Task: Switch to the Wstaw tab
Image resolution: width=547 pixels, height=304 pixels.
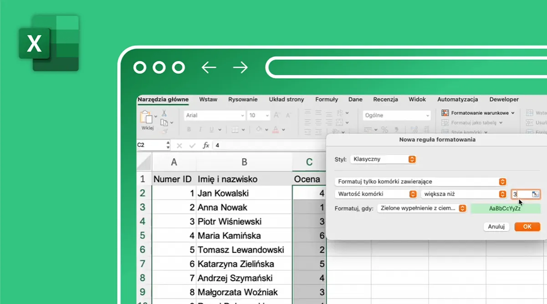Action: point(208,99)
